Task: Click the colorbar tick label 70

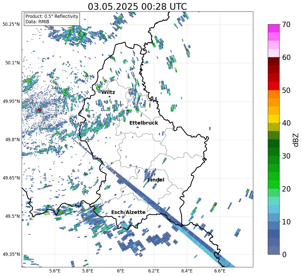Action: [286, 25]
